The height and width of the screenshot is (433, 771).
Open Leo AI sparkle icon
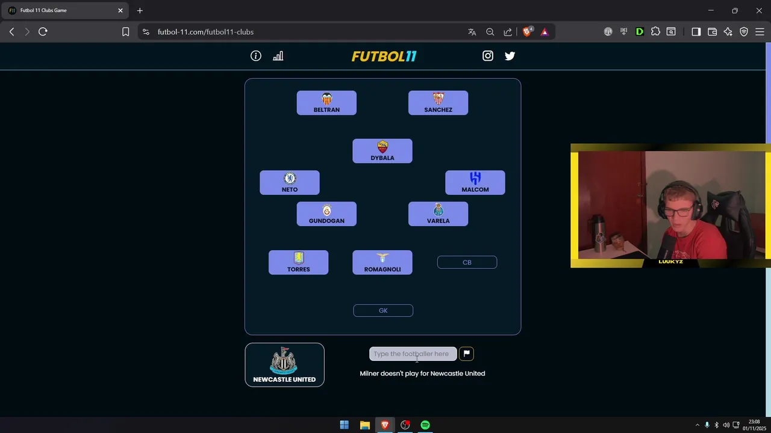pyautogui.click(x=728, y=32)
